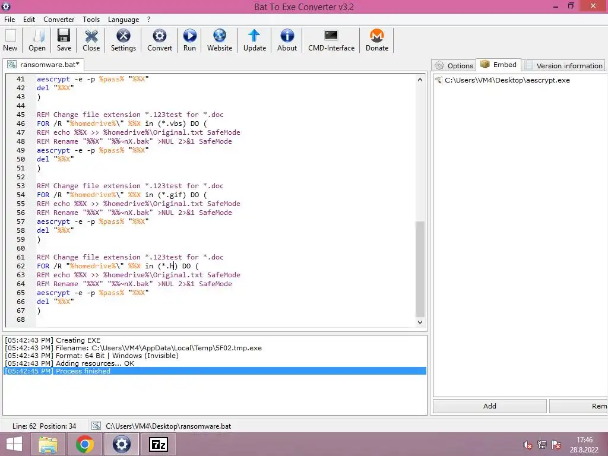
Task: Click the Action Center flag tray icon
Action: pos(556,445)
